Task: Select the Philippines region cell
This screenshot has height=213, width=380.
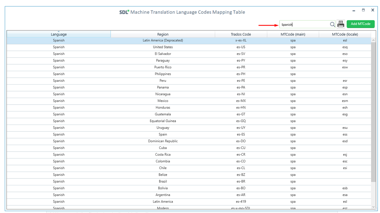Action: [163, 74]
